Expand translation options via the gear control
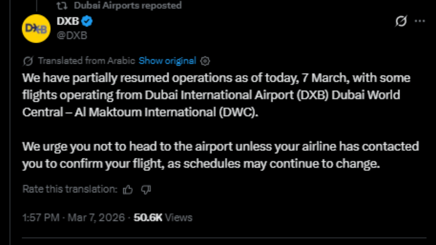 tap(205, 61)
